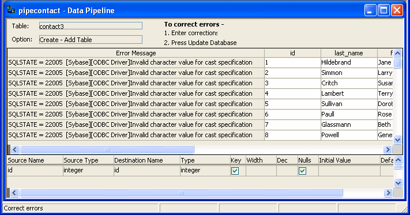Click the Type cell integer for destination
The height and width of the screenshot is (215, 410).
205,171
